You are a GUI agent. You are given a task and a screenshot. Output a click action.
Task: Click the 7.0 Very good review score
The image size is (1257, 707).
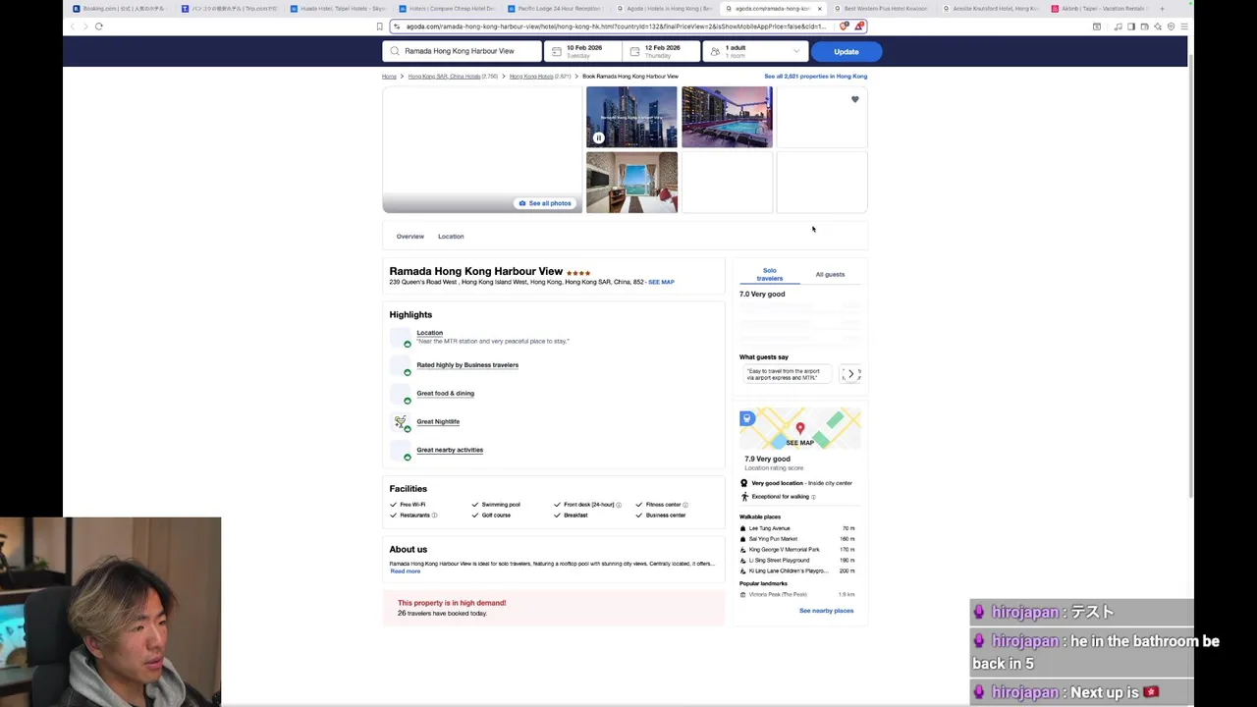click(x=762, y=295)
